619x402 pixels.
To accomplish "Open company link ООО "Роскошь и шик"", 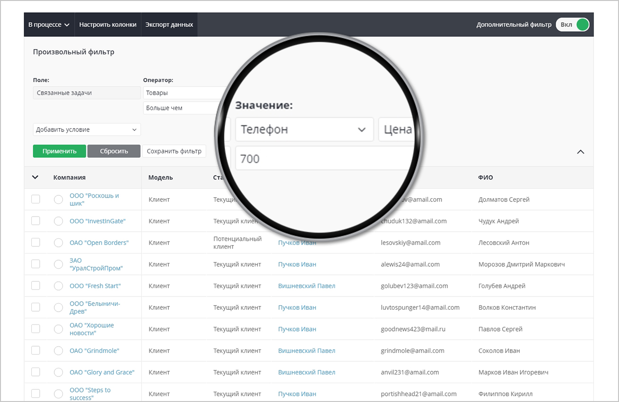I will click(95, 200).
